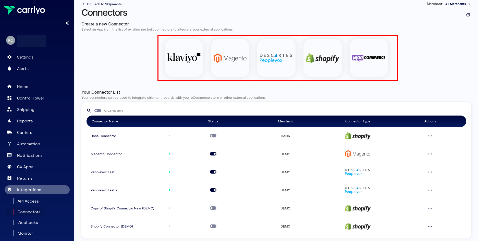Click the Status column header

pyautogui.click(x=213, y=121)
